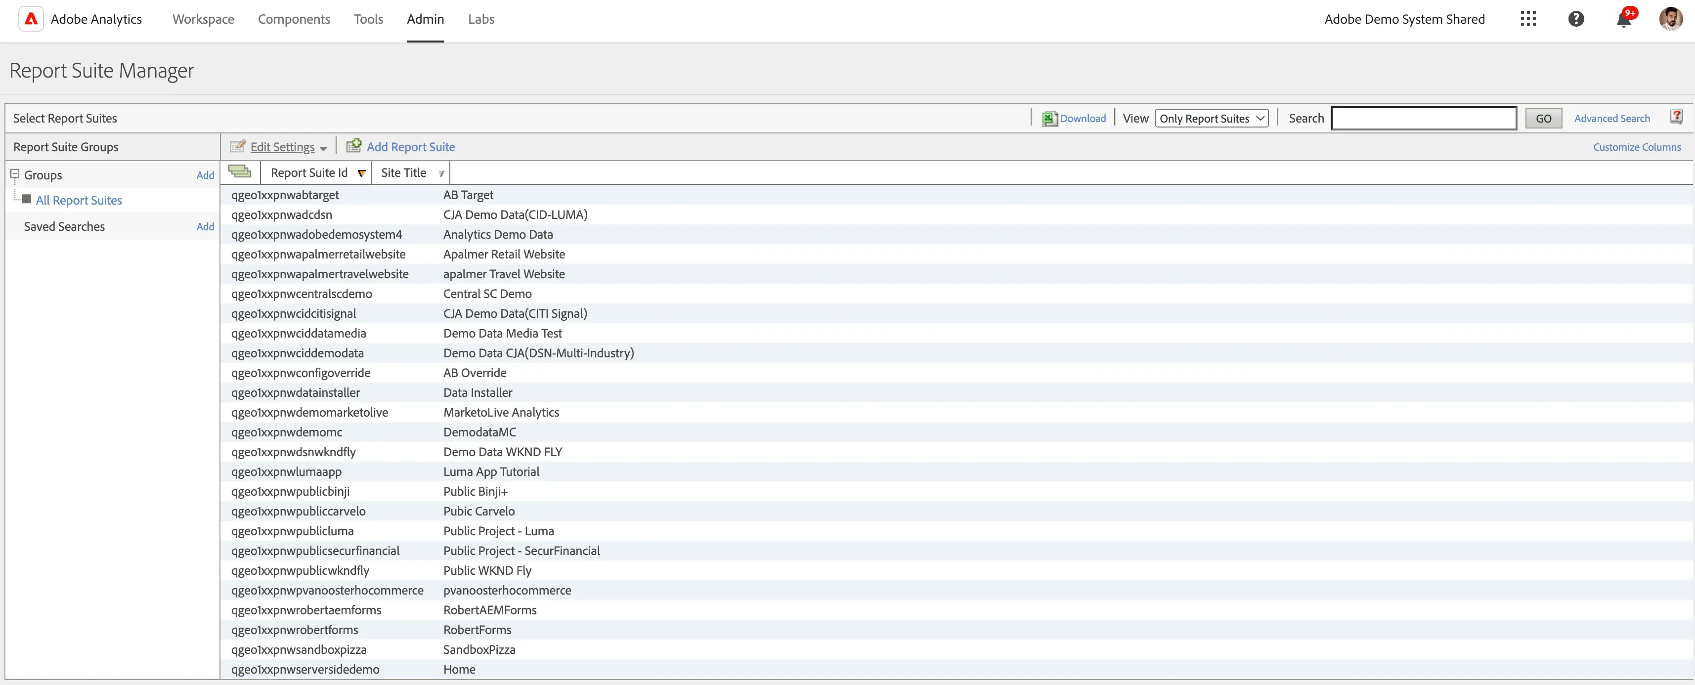Open the Customize Columns link
This screenshot has height=685, width=1695.
click(x=1637, y=147)
